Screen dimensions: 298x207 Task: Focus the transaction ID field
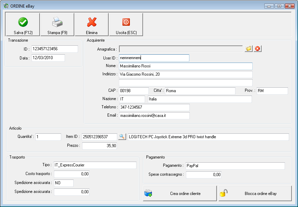55,49
